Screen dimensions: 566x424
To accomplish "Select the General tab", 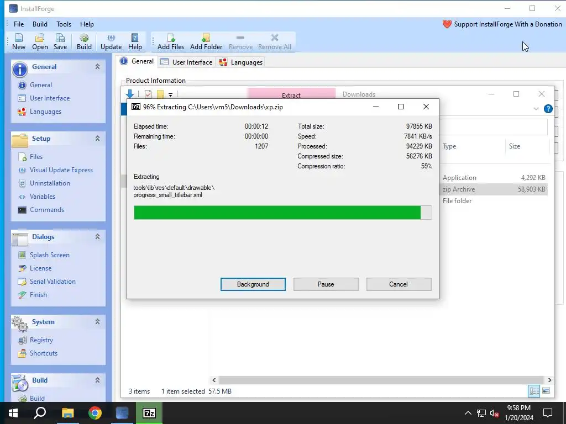I will (x=137, y=61).
